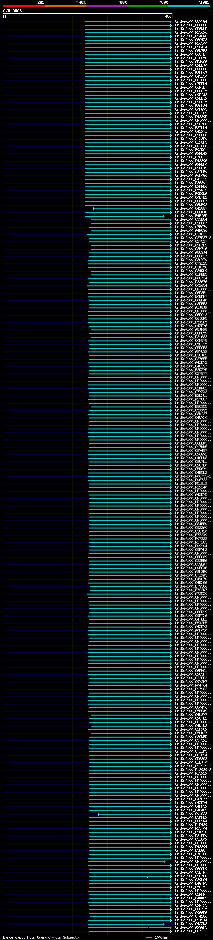Click the =100char scale legend
This screenshot has height=940, width=213.
158,937
